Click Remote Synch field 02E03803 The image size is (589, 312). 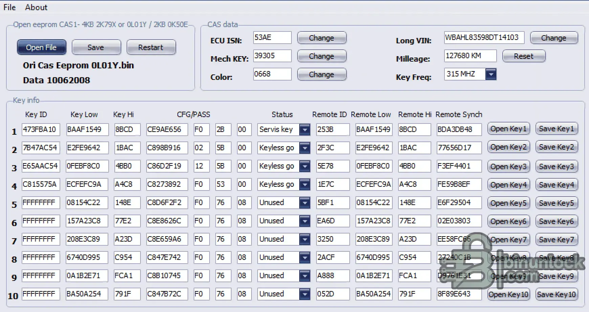(459, 221)
